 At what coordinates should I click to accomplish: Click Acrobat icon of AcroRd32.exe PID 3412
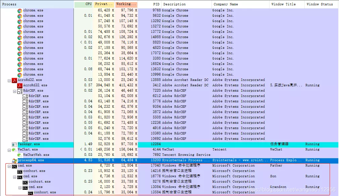point(20,86)
